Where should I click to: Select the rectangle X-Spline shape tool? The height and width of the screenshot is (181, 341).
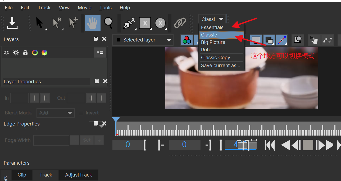145,23
